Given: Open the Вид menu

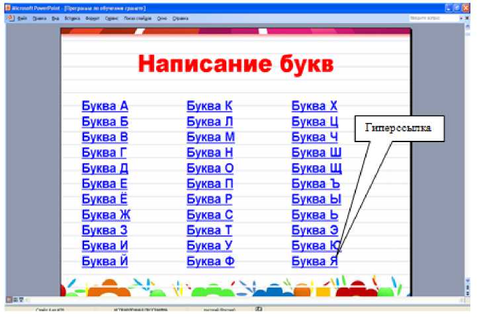Looking at the screenshot, I should tap(55, 19).
